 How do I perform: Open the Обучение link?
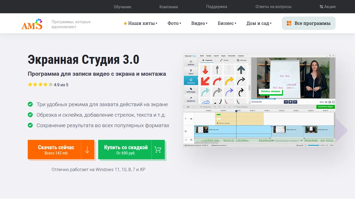coord(122,7)
